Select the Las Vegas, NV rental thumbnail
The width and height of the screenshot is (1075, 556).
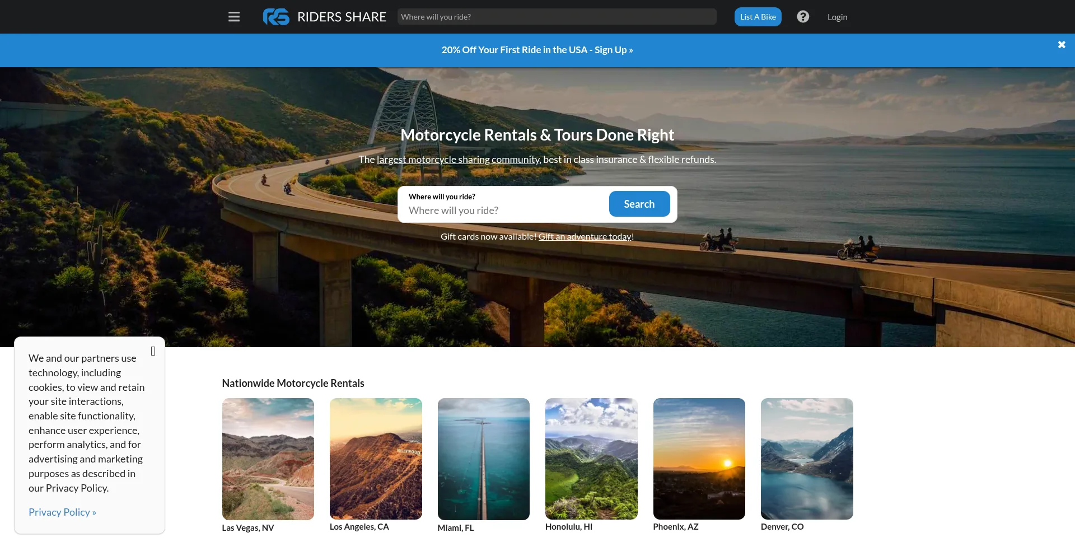click(x=268, y=459)
